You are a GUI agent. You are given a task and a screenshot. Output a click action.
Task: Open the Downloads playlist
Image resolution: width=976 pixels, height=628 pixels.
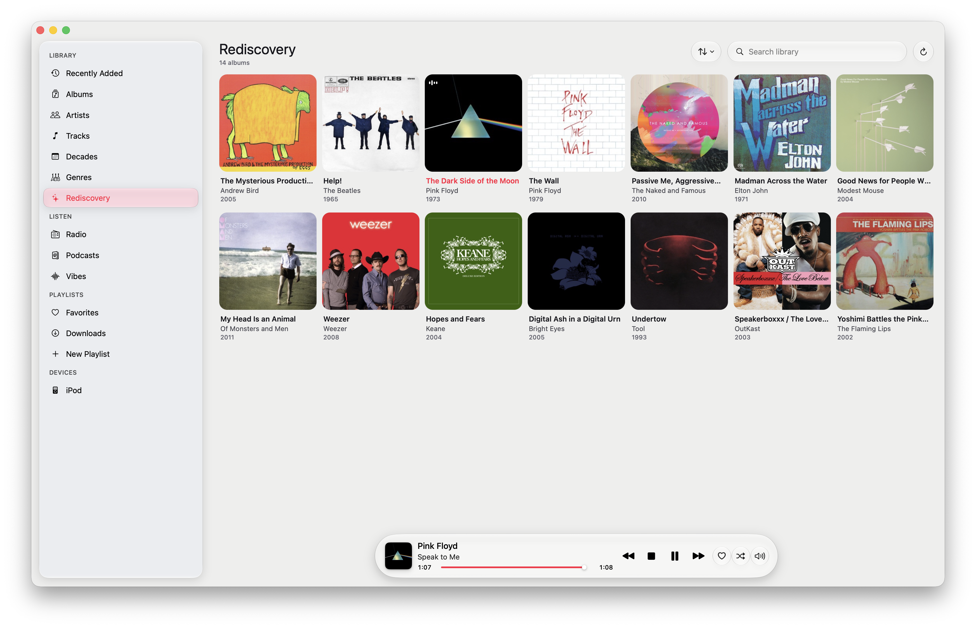point(120,333)
